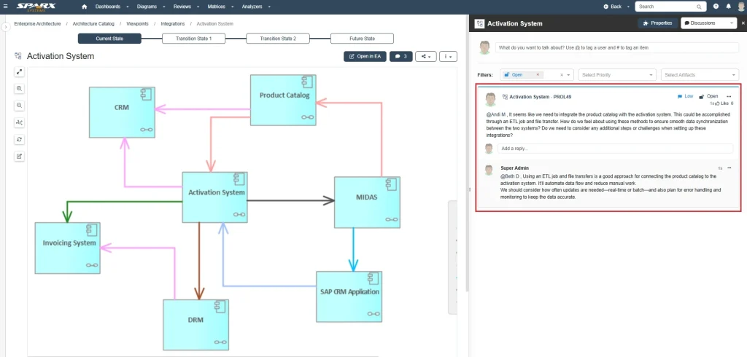Click the Open in EA button
Viewport: 747px width, 357px height.
[365, 56]
